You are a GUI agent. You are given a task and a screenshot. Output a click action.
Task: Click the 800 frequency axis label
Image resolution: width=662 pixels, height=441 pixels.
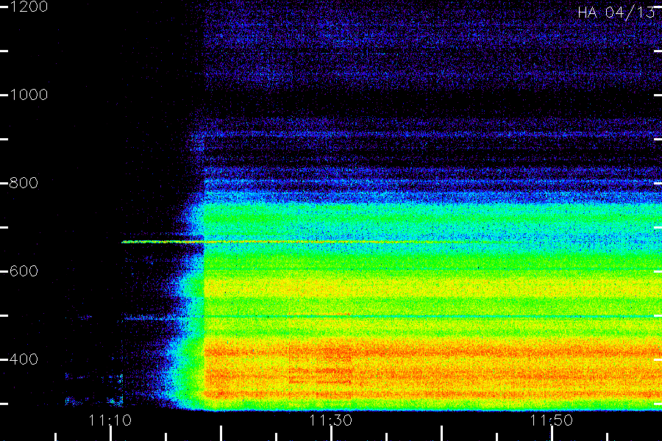click(24, 183)
